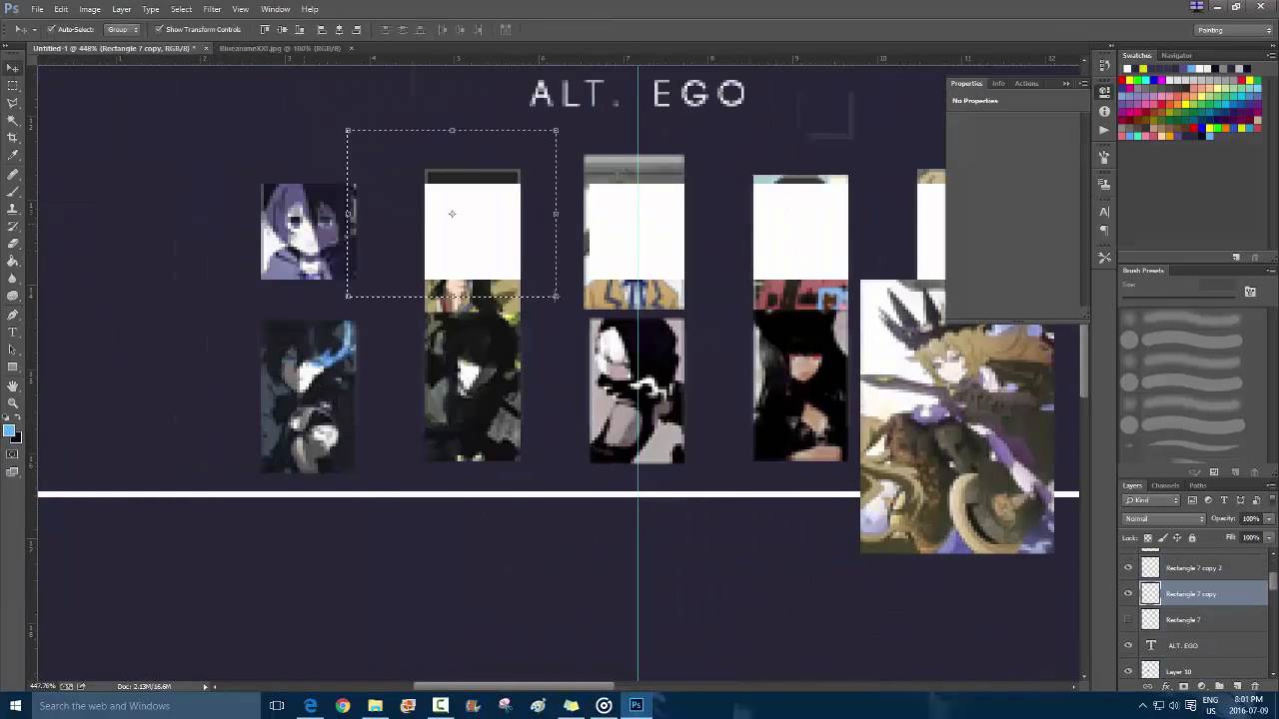
Task: Open the Fill slider dropdown arrow
Action: (1268, 537)
